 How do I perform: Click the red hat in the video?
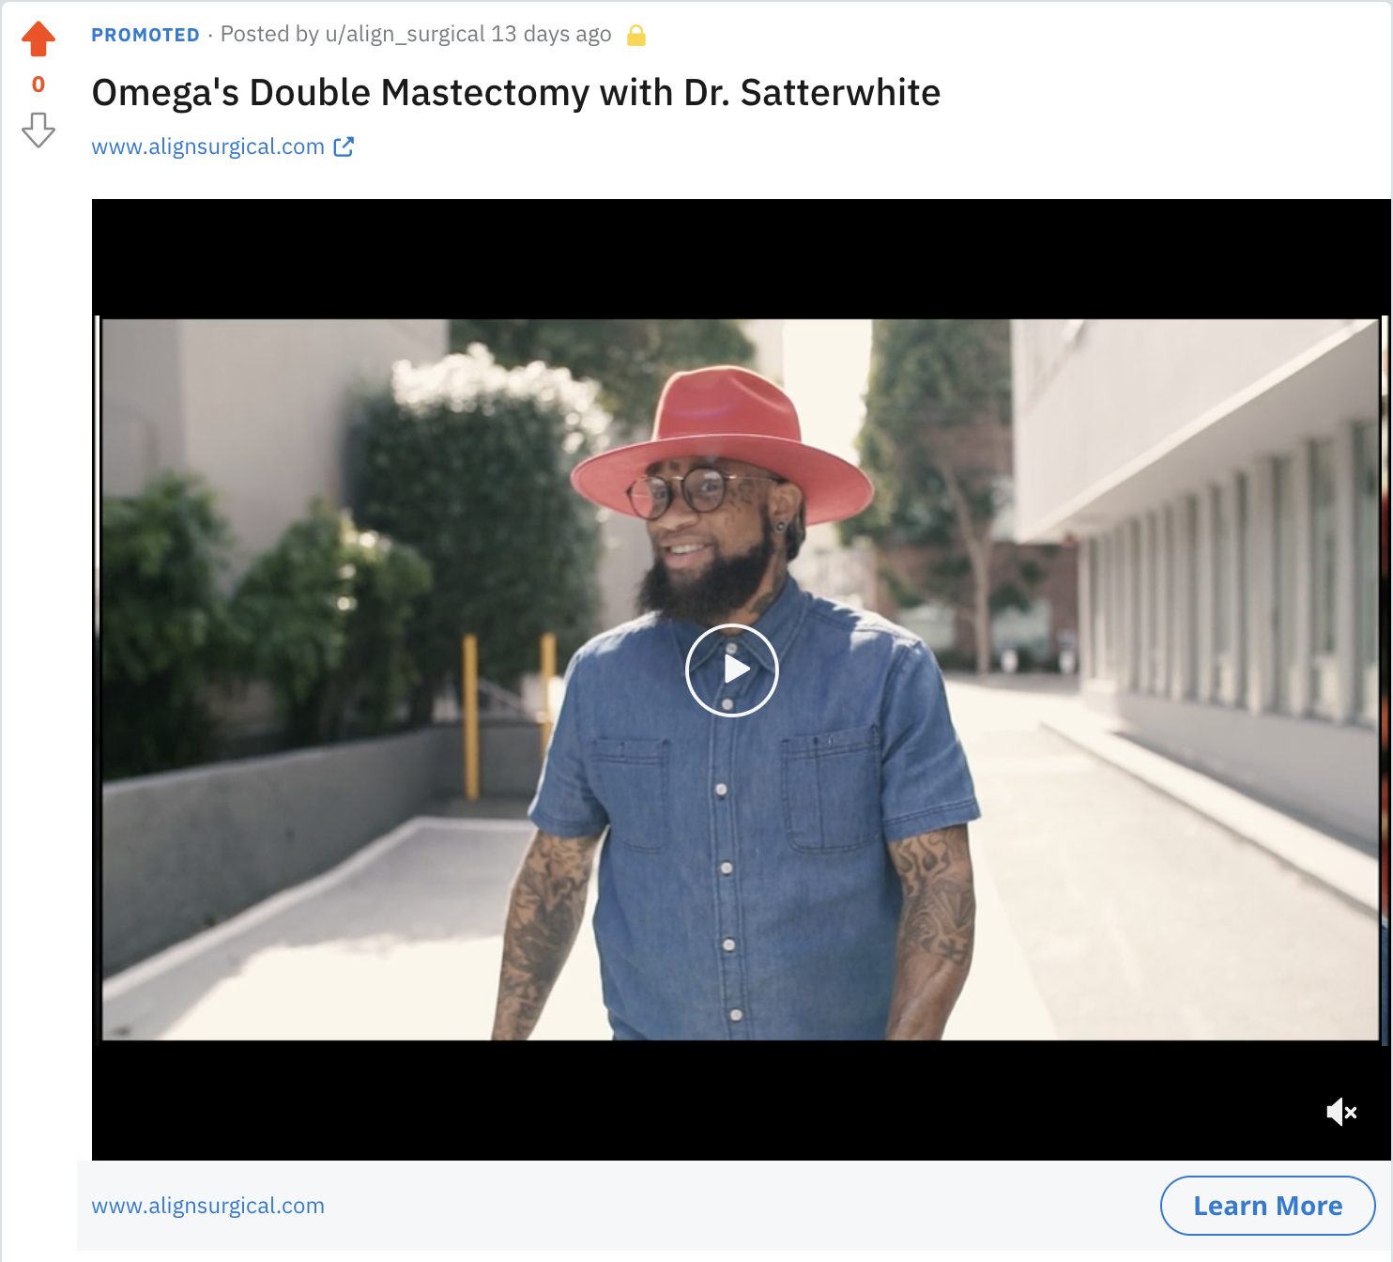(x=723, y=439)
